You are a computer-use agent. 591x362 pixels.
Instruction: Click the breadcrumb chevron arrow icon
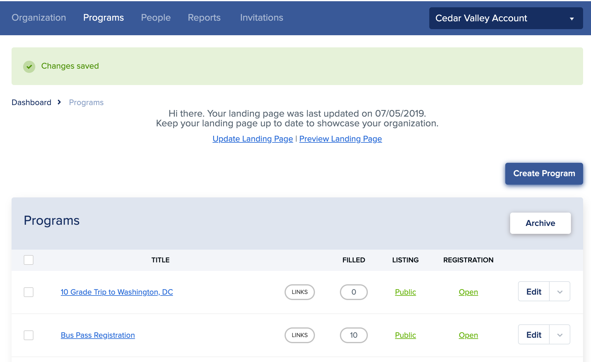pyautogui.click(x=59, y=102)
